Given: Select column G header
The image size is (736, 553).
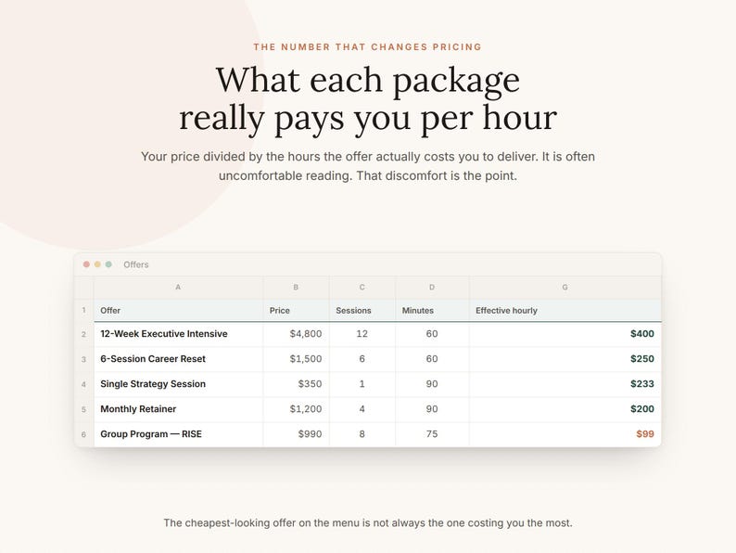Looking at the screenshot, I should click(x=565, y=287).
